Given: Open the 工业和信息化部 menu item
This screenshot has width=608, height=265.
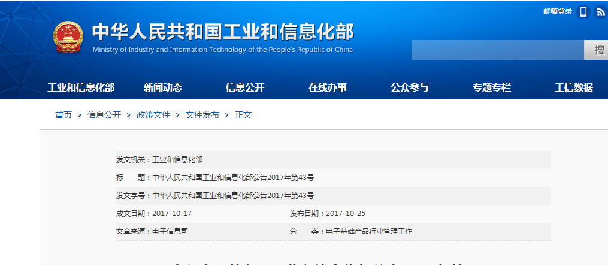Looking at the screenshot, I should (81, 87).
